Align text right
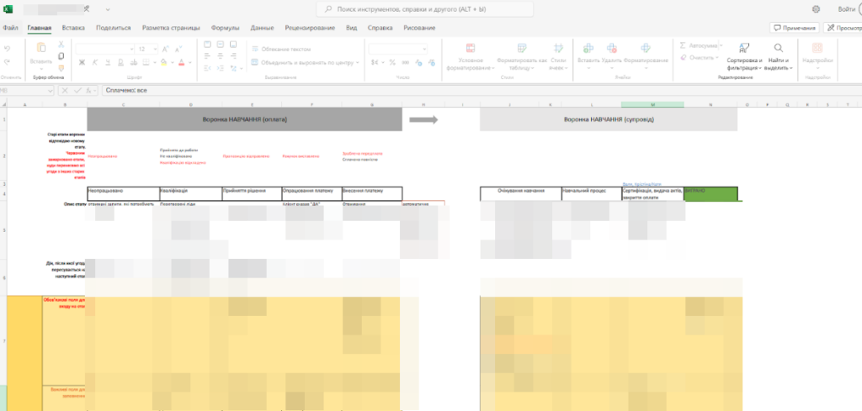 [x=233, y=55]
